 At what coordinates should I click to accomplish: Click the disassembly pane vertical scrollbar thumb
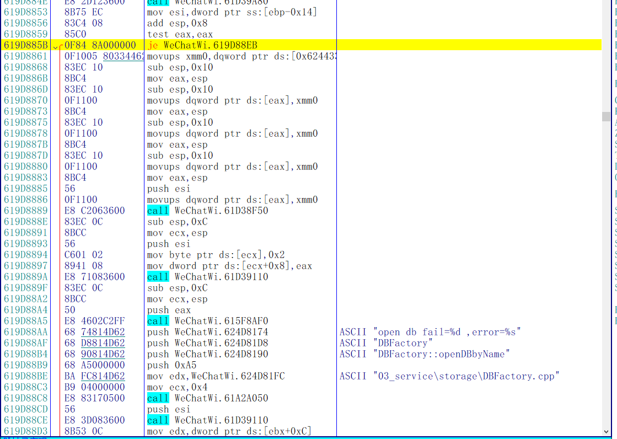(606, 116)
